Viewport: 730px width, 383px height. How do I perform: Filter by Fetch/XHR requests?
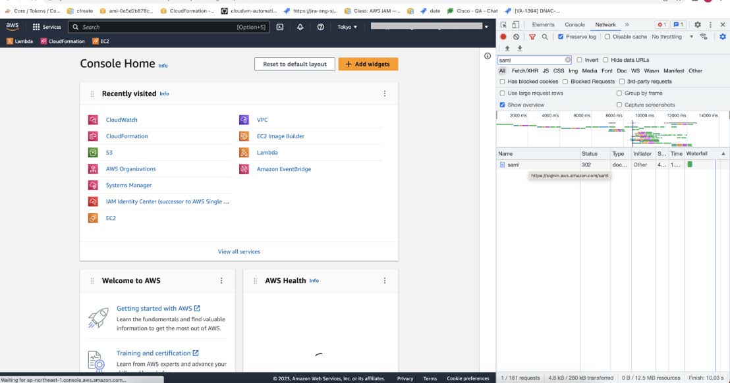(524, 70)
